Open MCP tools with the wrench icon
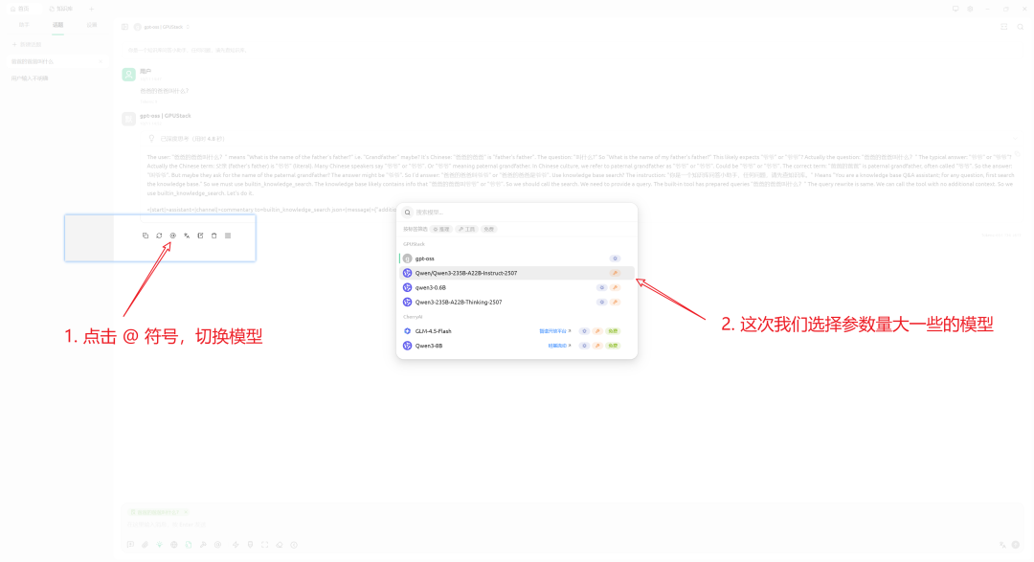The height and width of the screenshot is (562, 1034). click(x=204, y=544)
